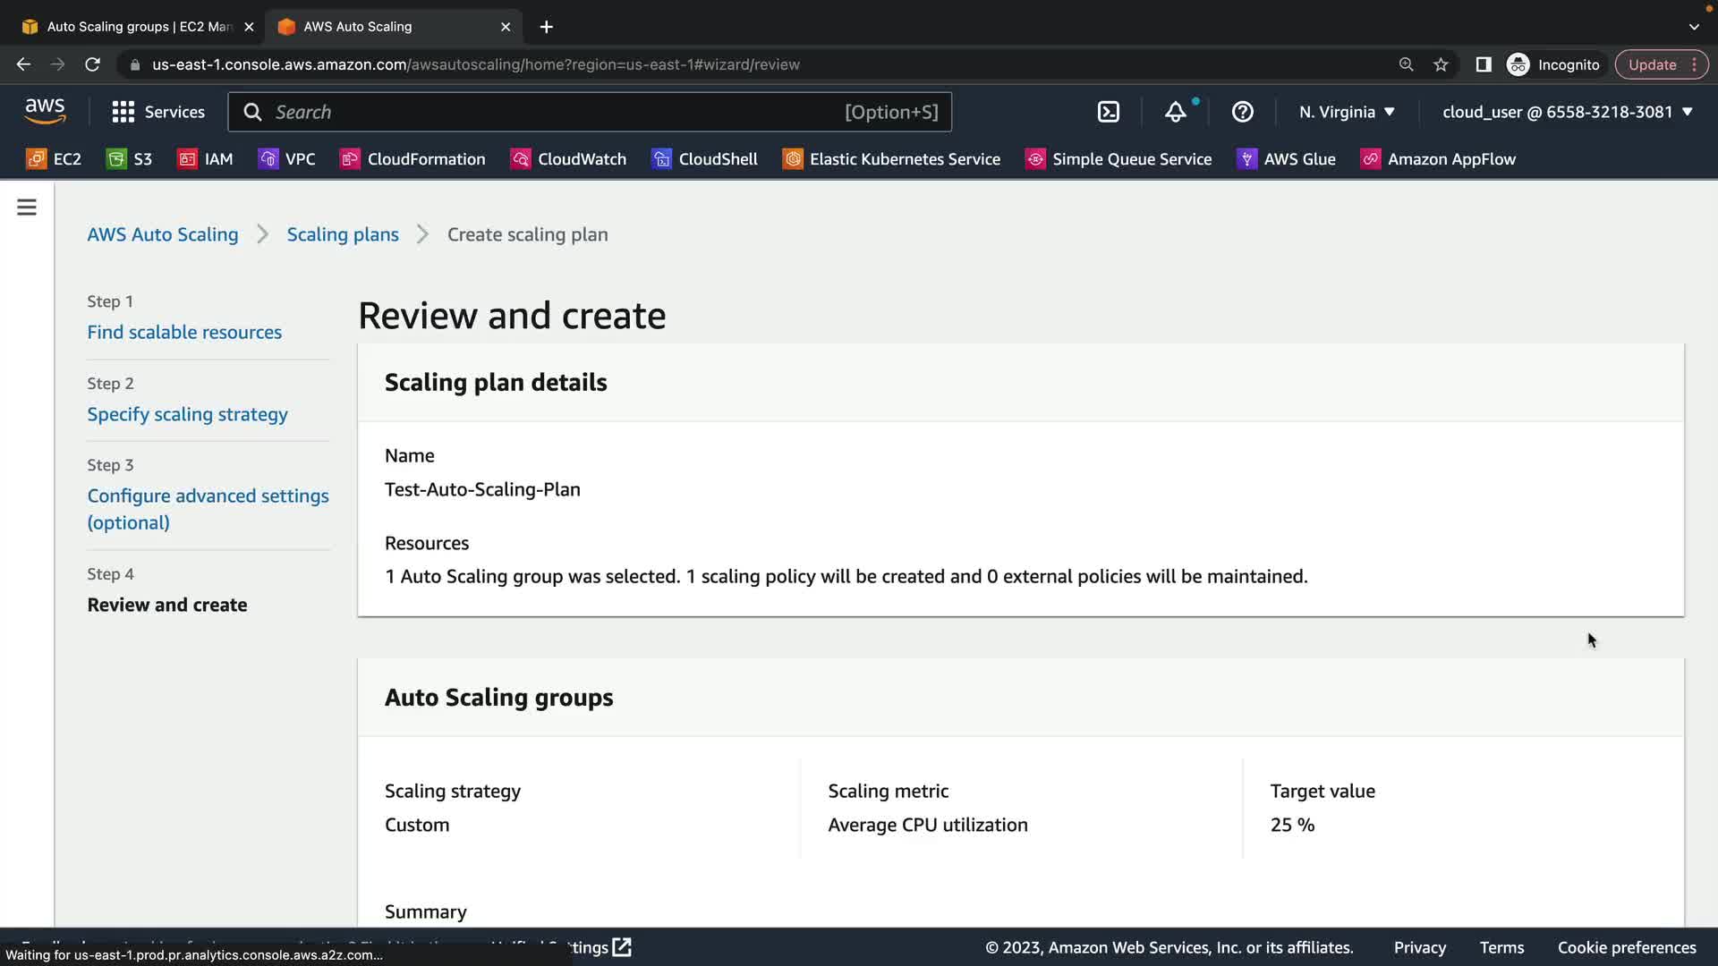Open the Services grid menu
This screenshot has height=966, width=1718.
click(x=157, y=112)
